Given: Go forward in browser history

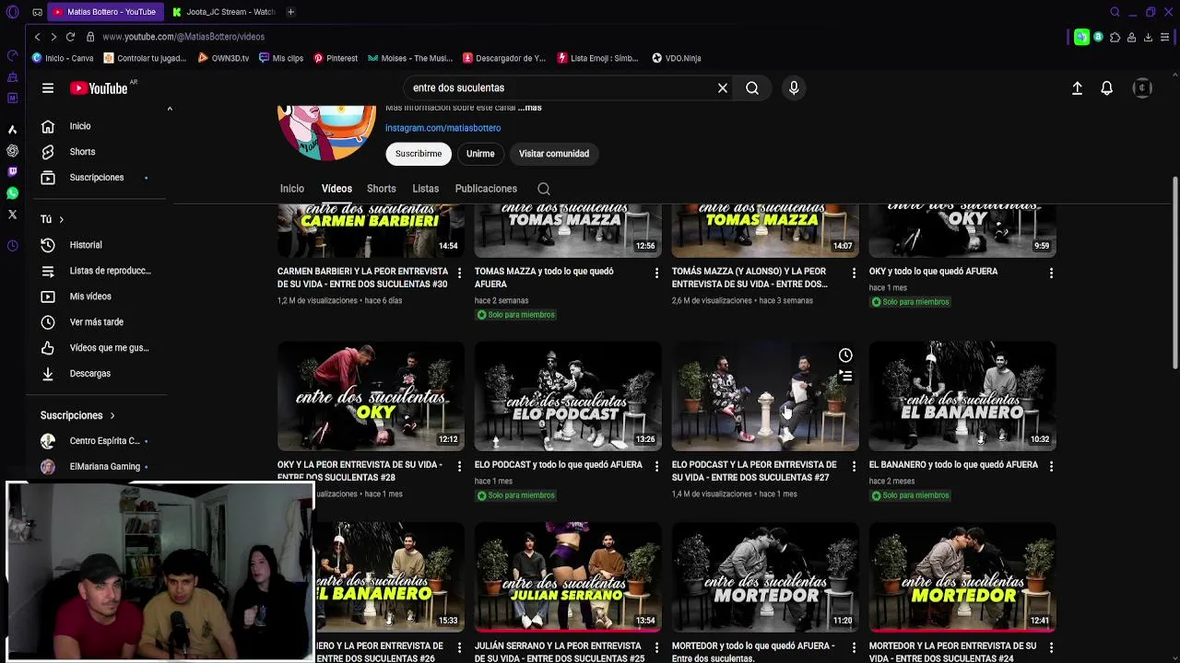Looking at the screenshot, I should tap(53, 37).
